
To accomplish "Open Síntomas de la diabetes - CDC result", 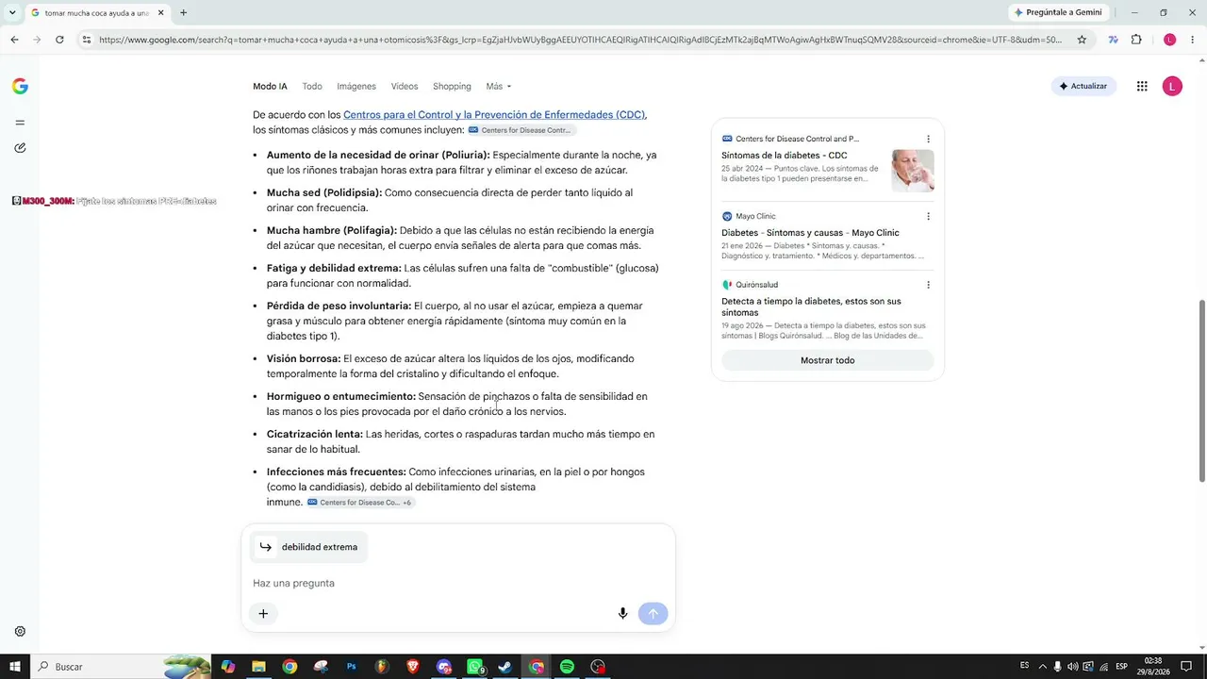I will 785,156.
